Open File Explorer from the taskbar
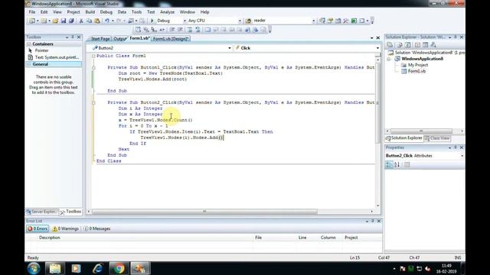 coord(55,268)
